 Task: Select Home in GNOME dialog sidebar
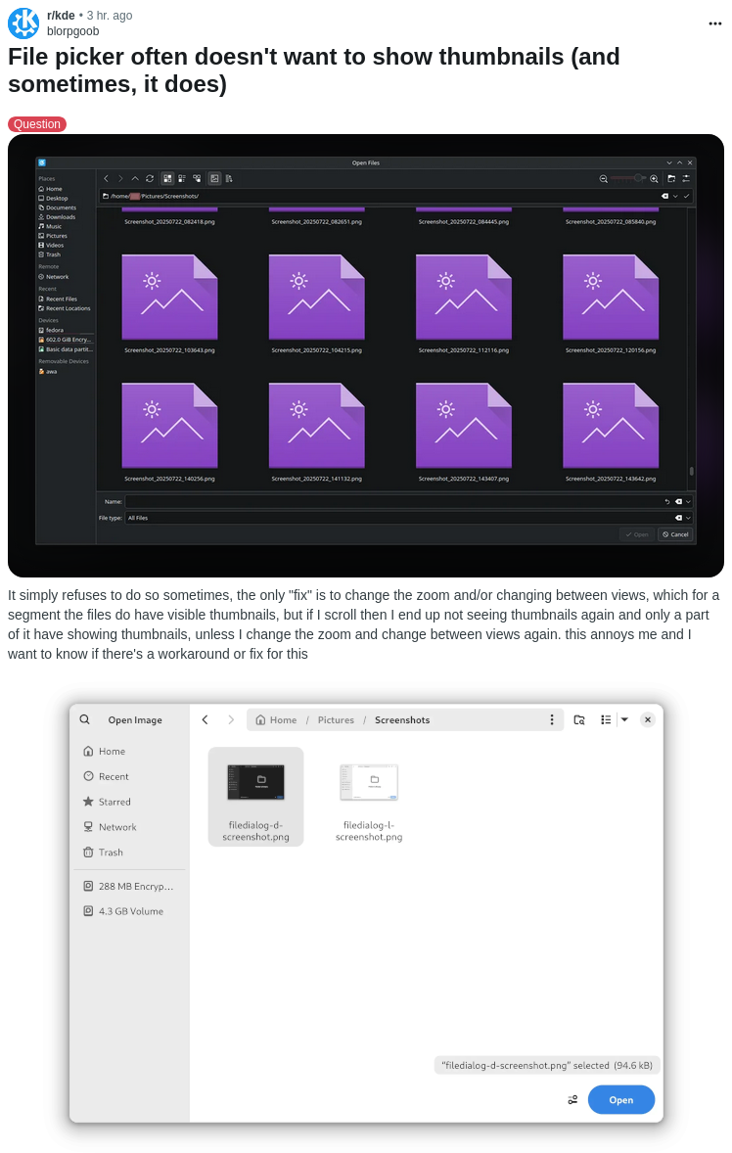105,751
